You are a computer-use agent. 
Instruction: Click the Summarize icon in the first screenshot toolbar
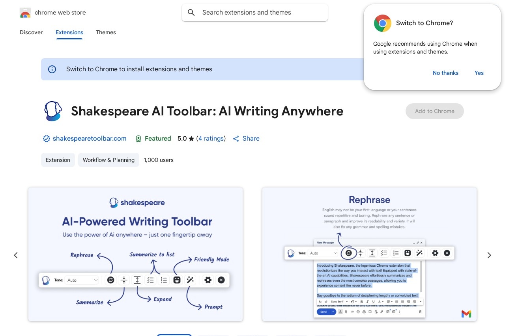pos(124,280)
